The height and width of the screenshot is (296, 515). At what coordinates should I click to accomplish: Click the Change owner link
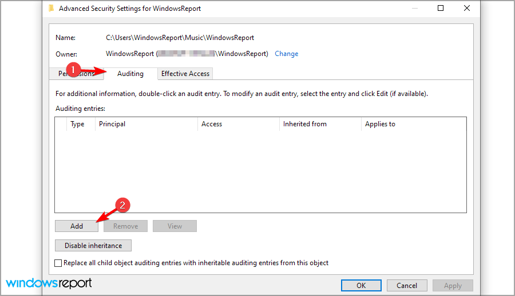pyautogui.click(x=286, y=54)
